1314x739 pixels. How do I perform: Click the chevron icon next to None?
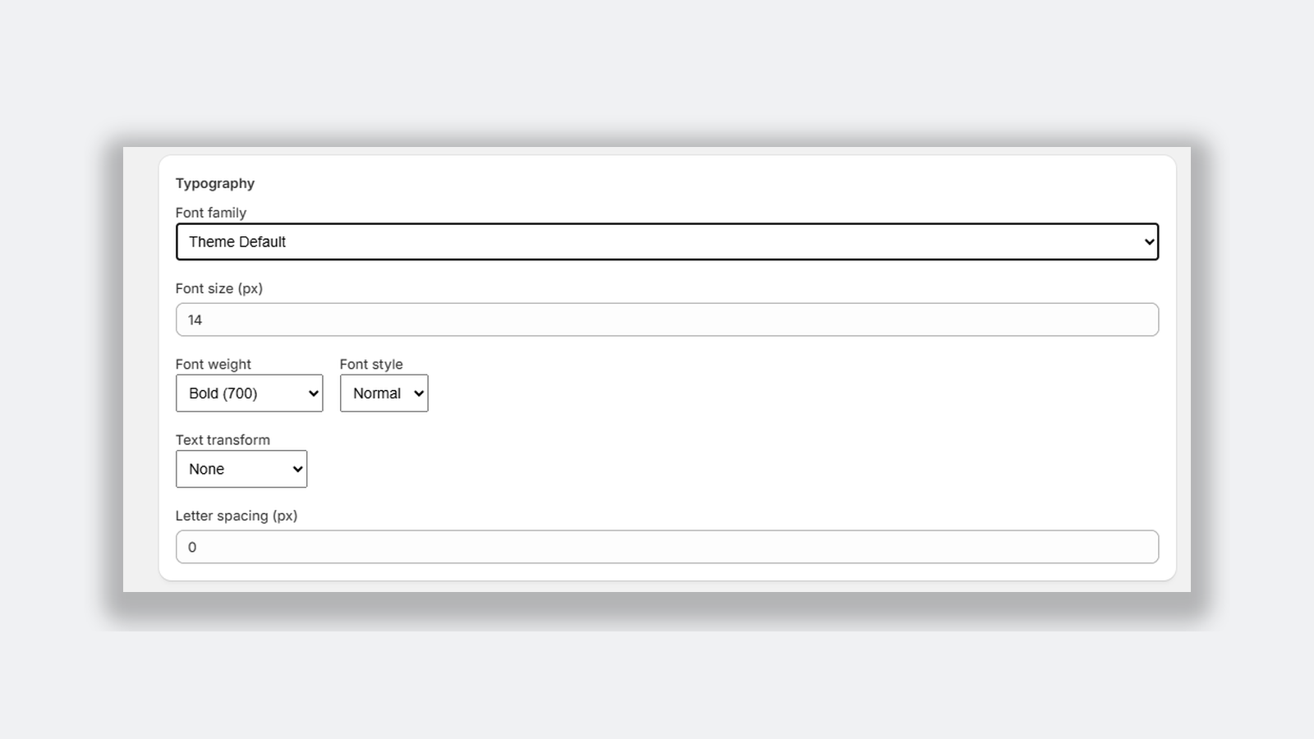(297, 470)
